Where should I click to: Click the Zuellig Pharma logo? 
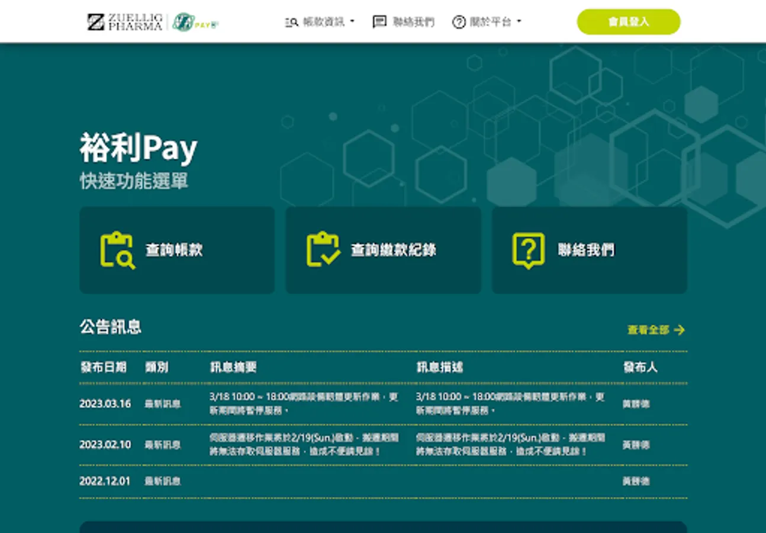(x=124, y=22)
